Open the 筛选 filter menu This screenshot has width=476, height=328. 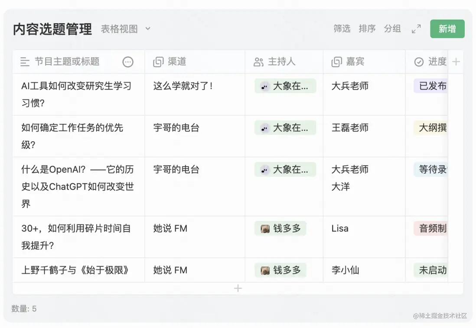coord(342,29)
